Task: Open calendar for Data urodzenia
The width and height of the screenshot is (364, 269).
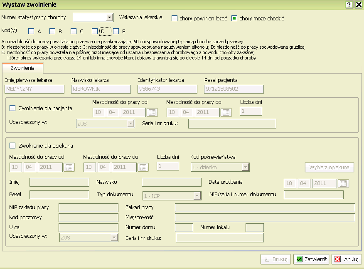Action: point(343,183)
